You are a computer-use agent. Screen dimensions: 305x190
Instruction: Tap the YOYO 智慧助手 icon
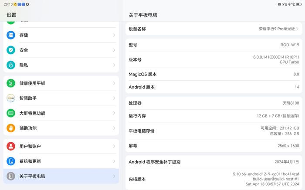(11, 98)
